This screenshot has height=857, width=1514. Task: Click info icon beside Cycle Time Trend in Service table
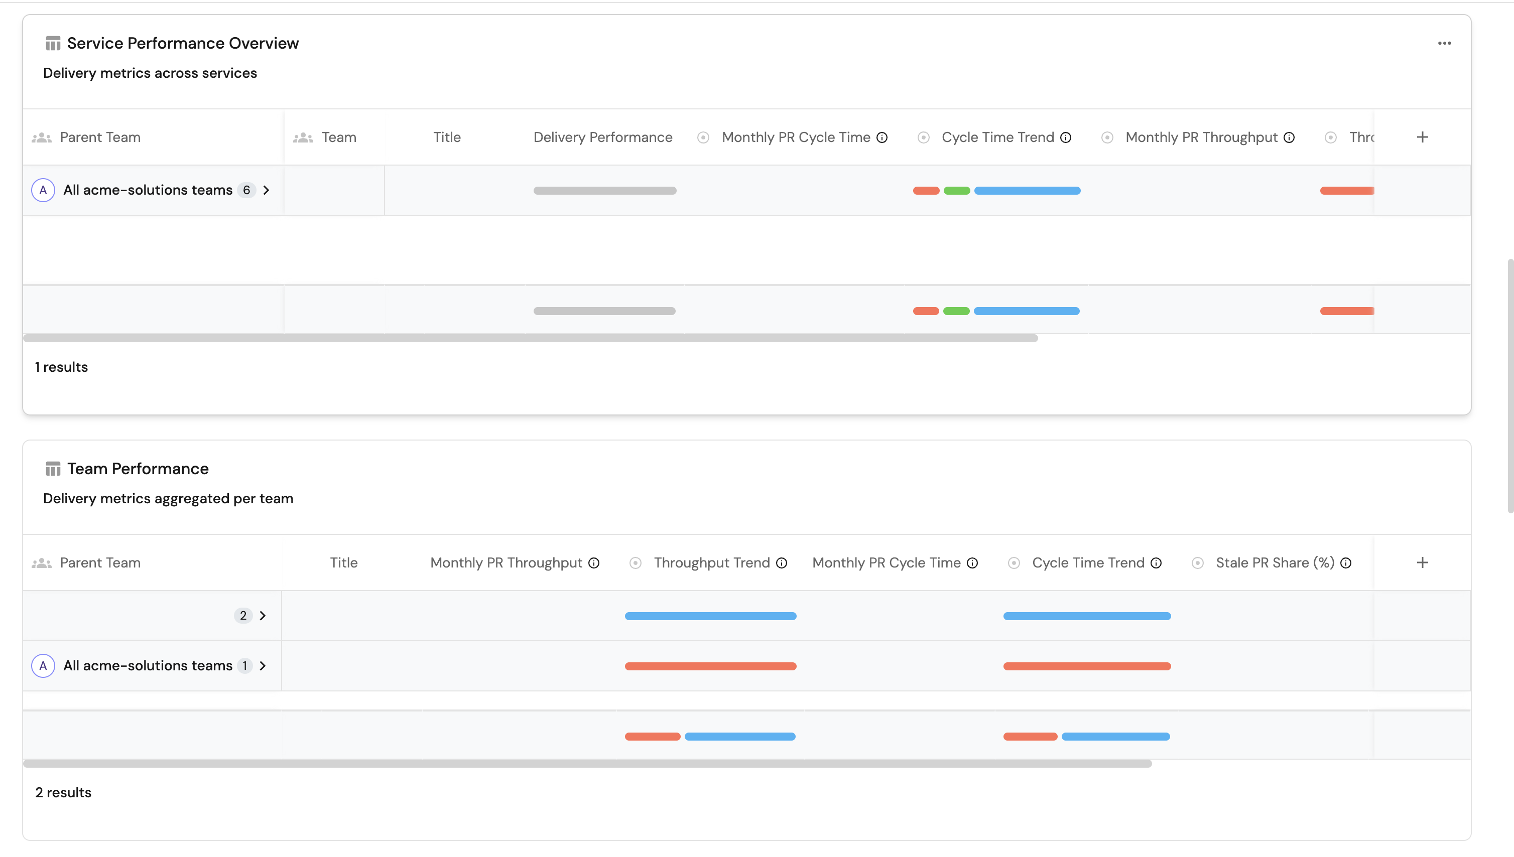pos(1065,137)
